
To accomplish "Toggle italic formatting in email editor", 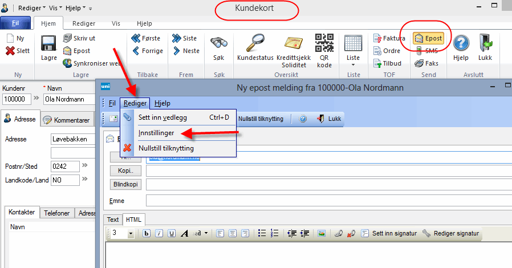I will coord(158,233).
